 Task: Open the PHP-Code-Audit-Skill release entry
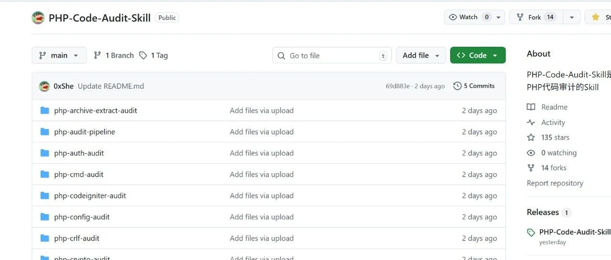click(575, 232)
